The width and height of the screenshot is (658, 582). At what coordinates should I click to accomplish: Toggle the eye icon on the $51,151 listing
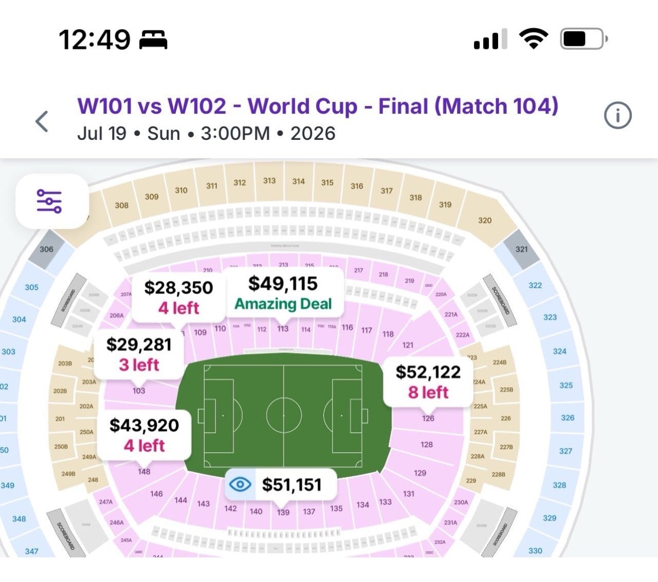[x=239, y=484]
